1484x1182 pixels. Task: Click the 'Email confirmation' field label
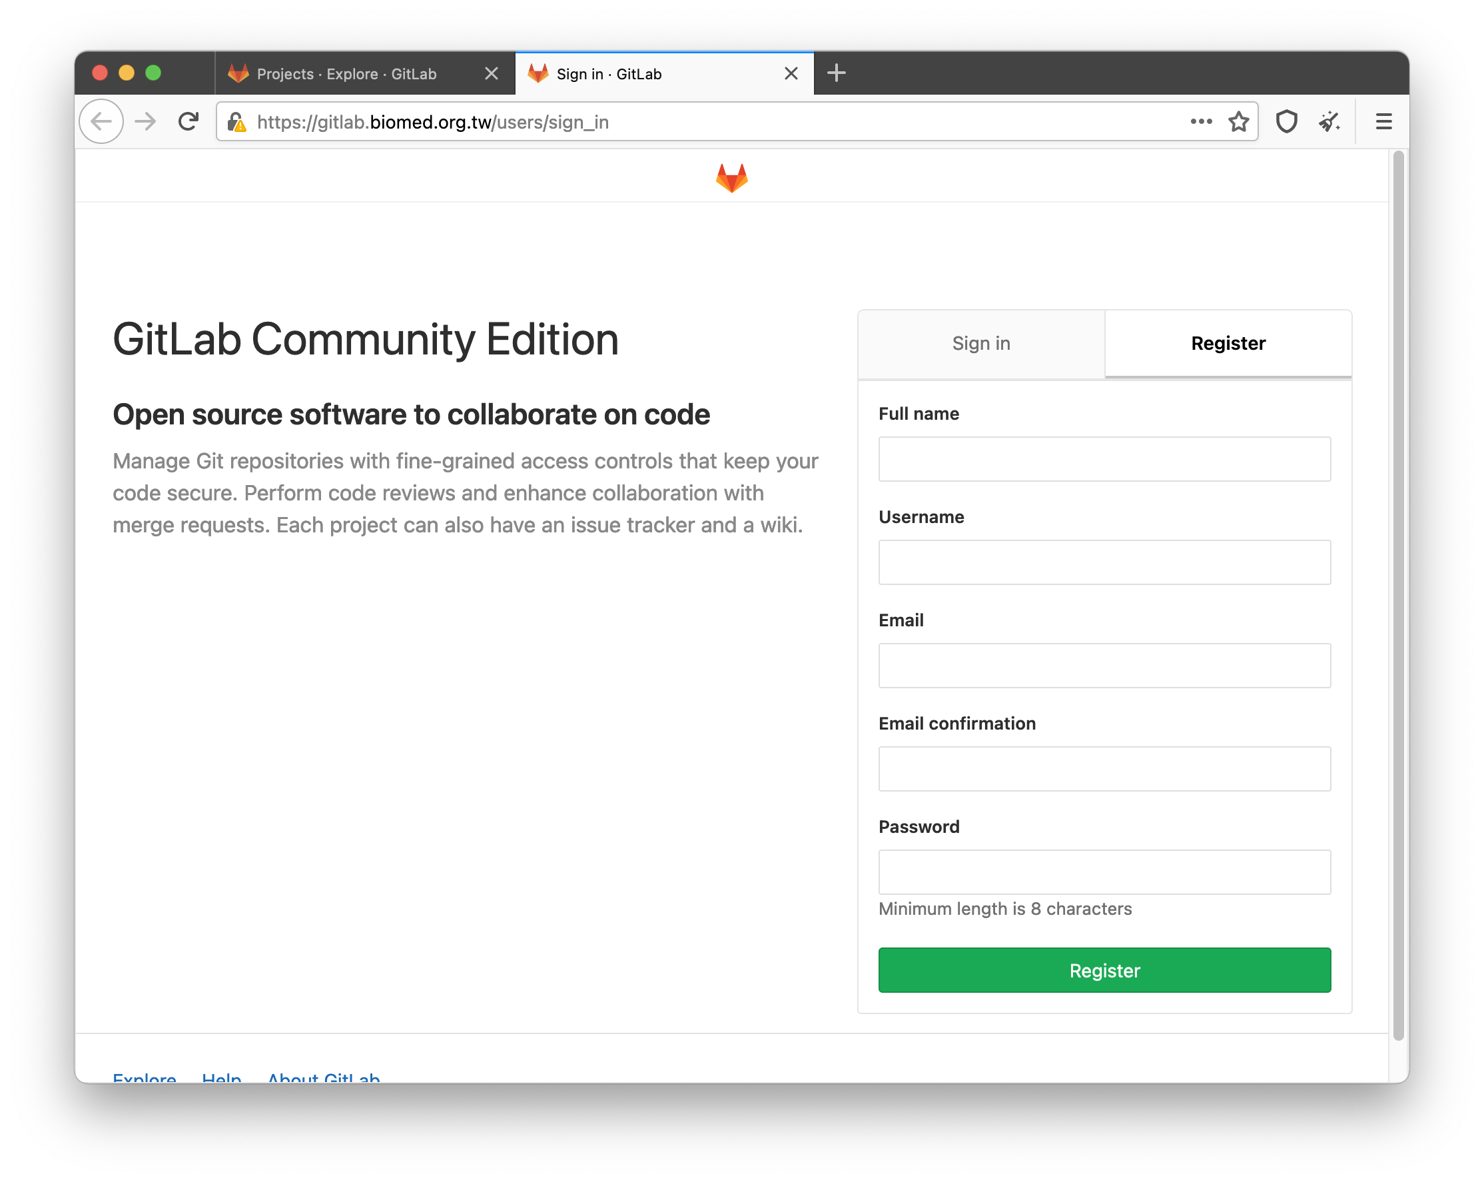tap(956, 724)
